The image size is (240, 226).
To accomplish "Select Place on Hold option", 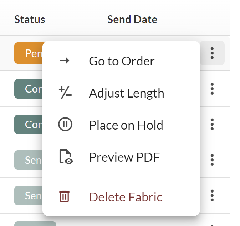I will click(x=121, y=125).
